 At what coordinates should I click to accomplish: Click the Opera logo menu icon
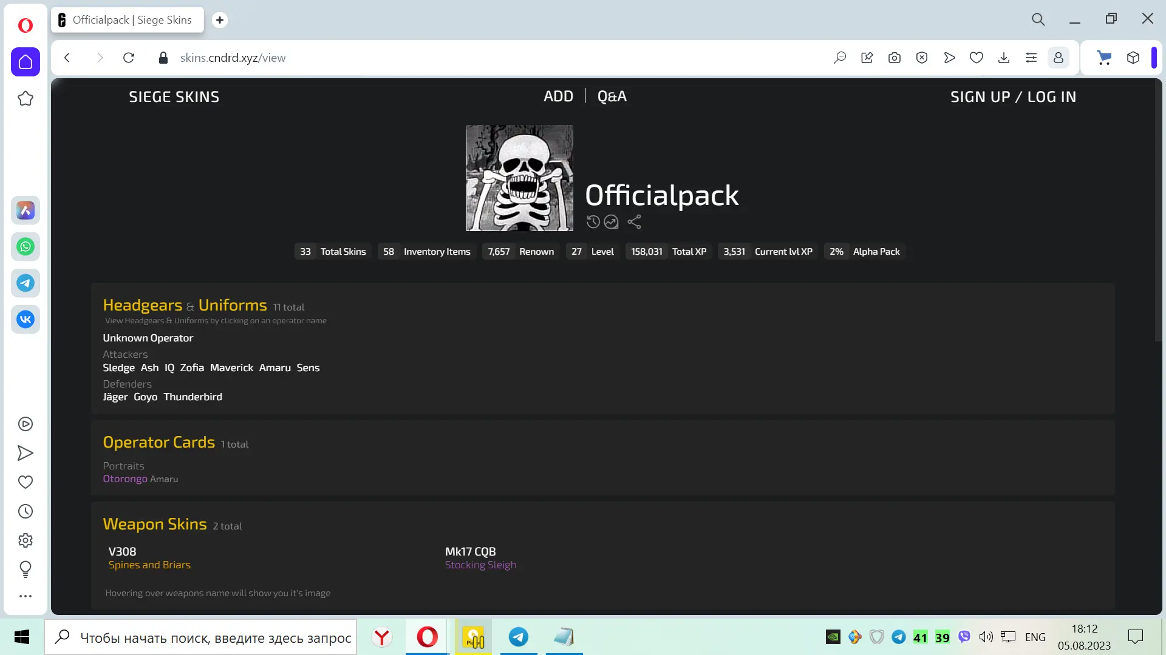(x=26, y=25)
